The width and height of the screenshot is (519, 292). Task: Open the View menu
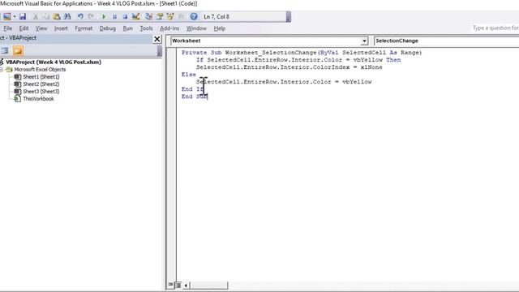pos(41,28)
